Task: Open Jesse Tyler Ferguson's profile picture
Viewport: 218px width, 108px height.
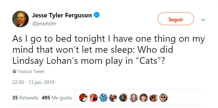Action: 20,19
